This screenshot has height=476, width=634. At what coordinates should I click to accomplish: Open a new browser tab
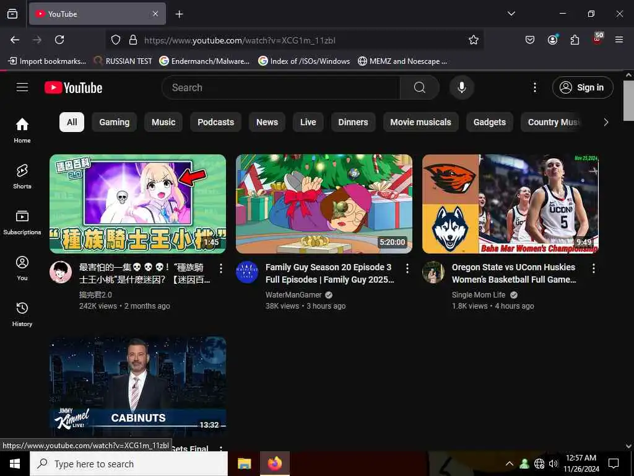coord(179,14)
